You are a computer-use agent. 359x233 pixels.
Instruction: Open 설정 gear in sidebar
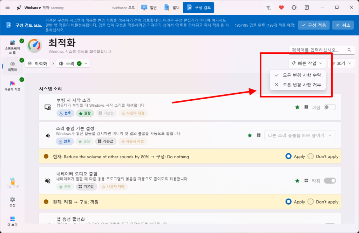(x=12, y=202)
